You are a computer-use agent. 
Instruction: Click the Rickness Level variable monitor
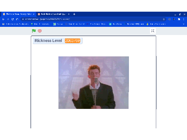(x=58, y=41)
